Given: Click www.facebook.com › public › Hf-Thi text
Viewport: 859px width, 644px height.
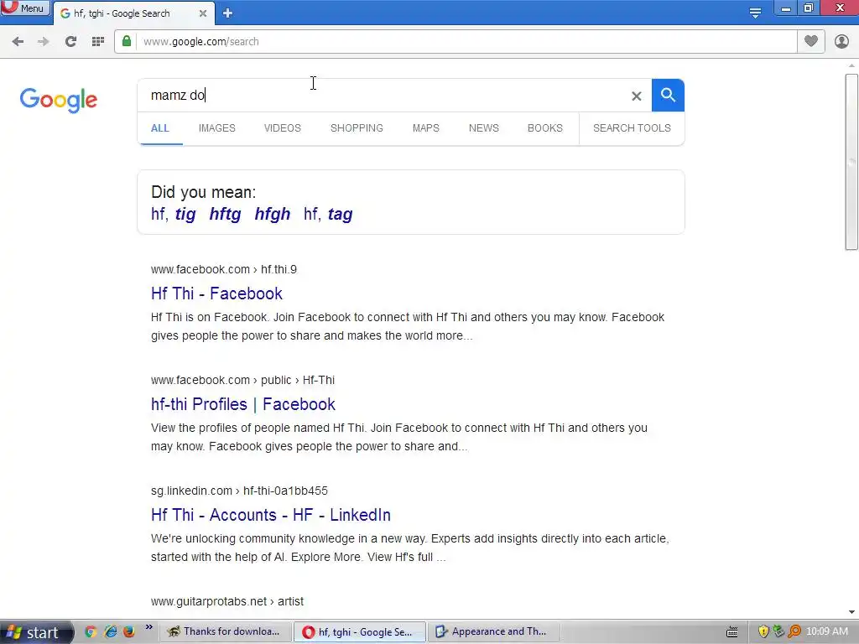Looking at the screenshot, I should pos(242,380).
